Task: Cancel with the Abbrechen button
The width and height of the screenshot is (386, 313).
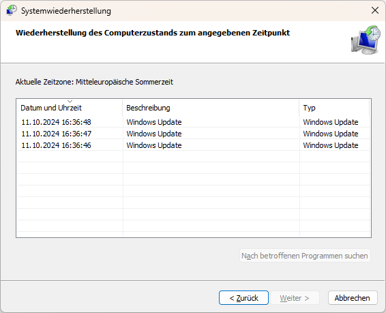Action: pyautogui.click(x=353, y=298)
